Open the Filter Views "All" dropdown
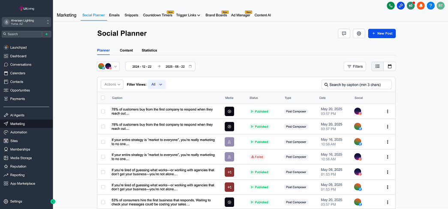448x209 pixels. click(x=157, y=84)
